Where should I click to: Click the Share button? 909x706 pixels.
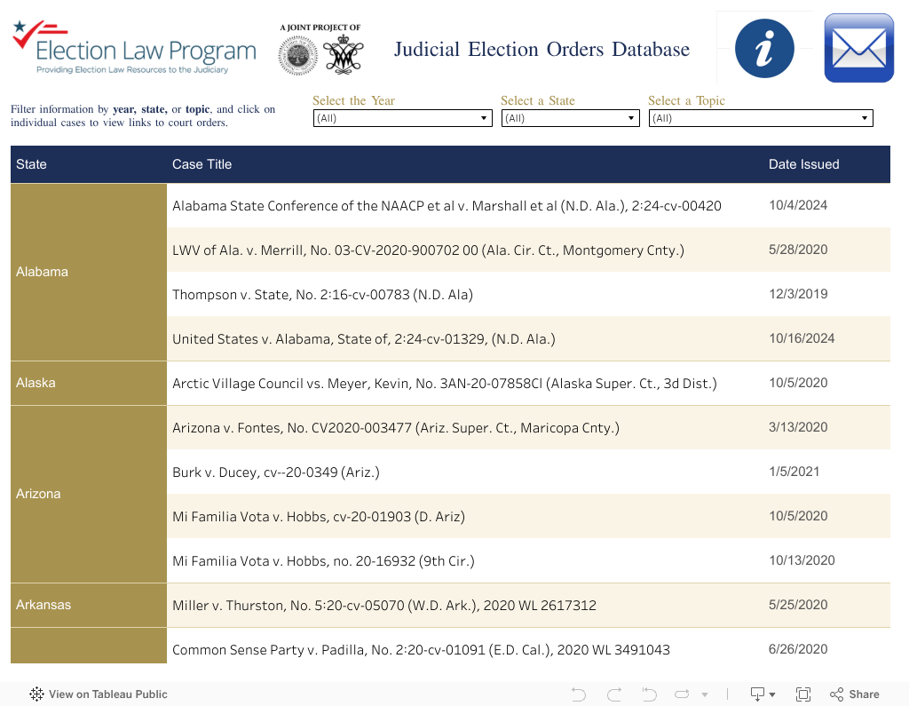click(854, 694)
